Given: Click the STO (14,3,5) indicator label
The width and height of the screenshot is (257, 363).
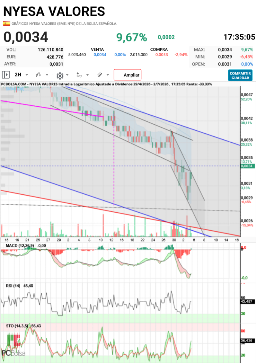Looking at the screenshot, I should click(17, 326).
